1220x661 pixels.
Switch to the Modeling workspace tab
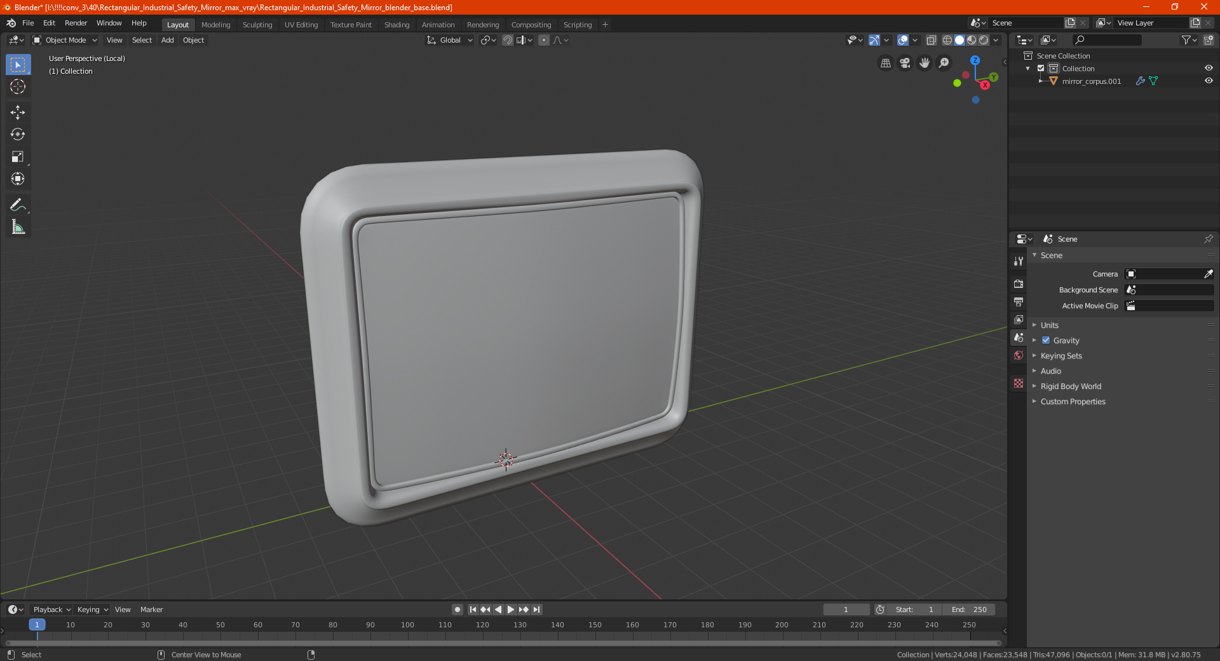click(215, 25)
